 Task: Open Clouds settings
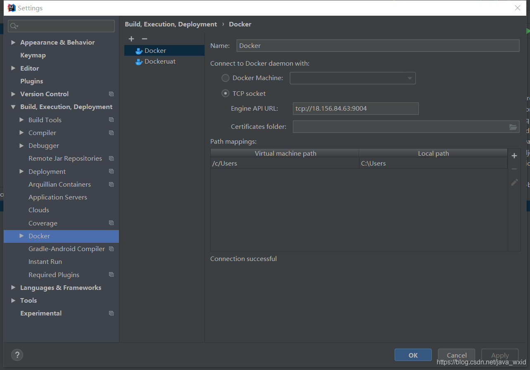[39, 210]
